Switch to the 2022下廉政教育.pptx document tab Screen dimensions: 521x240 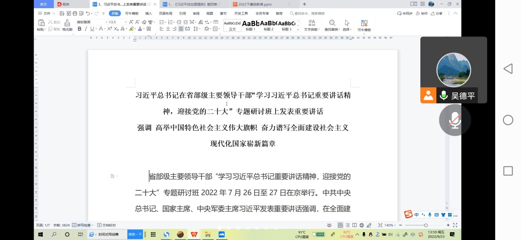(255, 4)
